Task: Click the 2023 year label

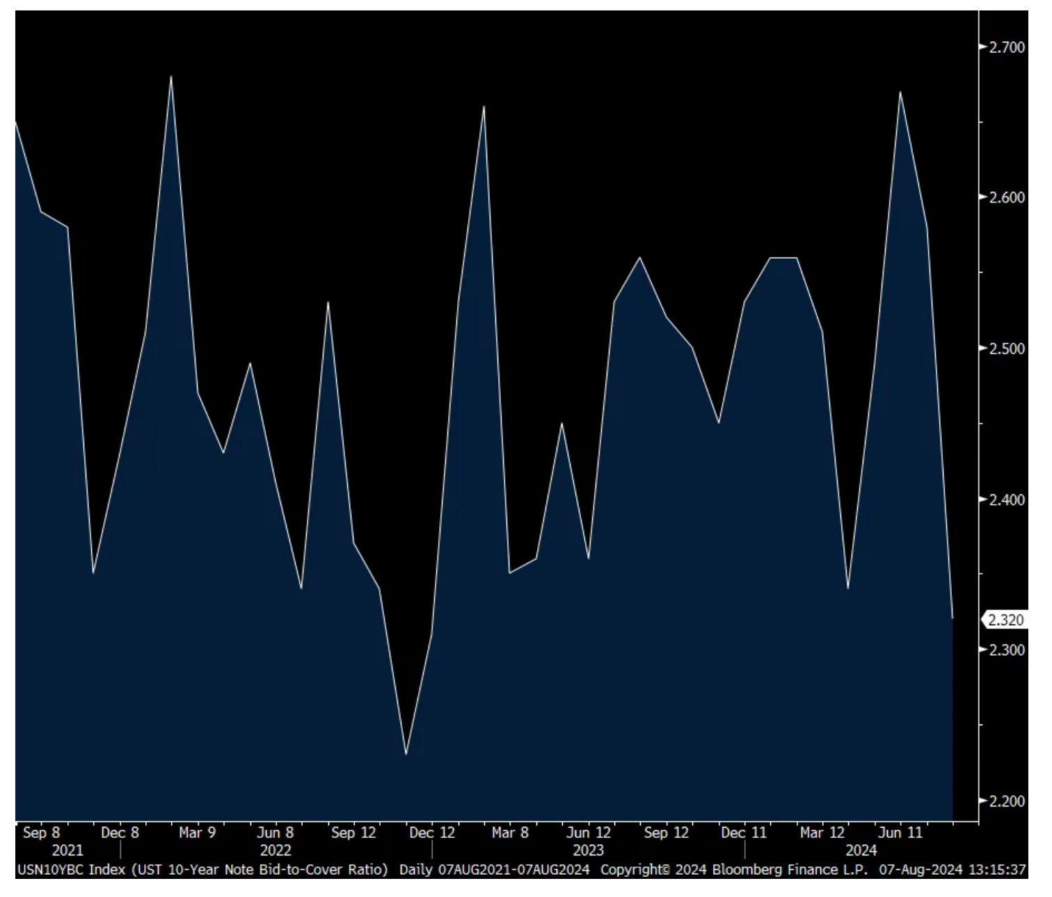Action: [x=588, y=850]
